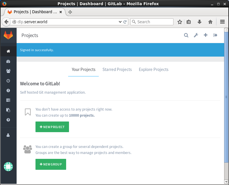Open Snippets clipboard icon in sidebar
This screenshot has width=229, height=185.
(x=8, y=110)
